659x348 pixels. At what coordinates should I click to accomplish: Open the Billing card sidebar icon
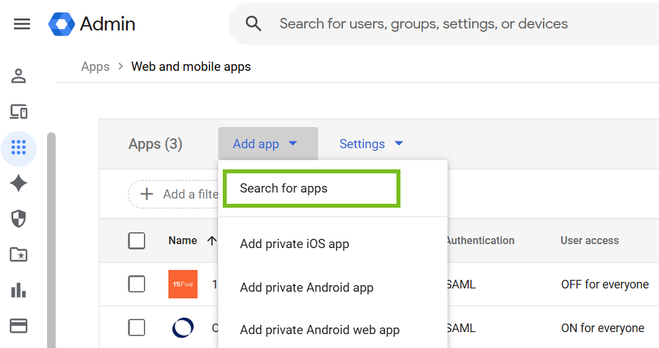tap(19, 326)
